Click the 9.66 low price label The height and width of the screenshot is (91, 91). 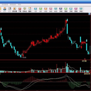pyautogui.click(x=25, y=57)
